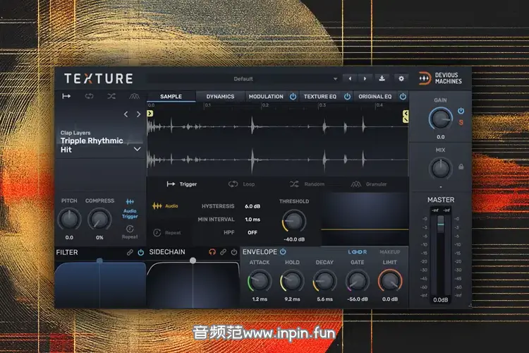Load previous preset arrow button
This screenshot has width=529, height=353.
pos(350,78)
